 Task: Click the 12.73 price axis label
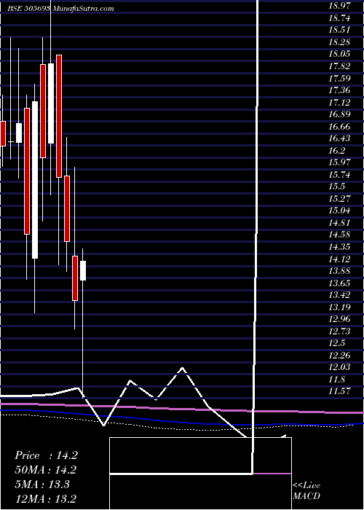pos(339,331)
